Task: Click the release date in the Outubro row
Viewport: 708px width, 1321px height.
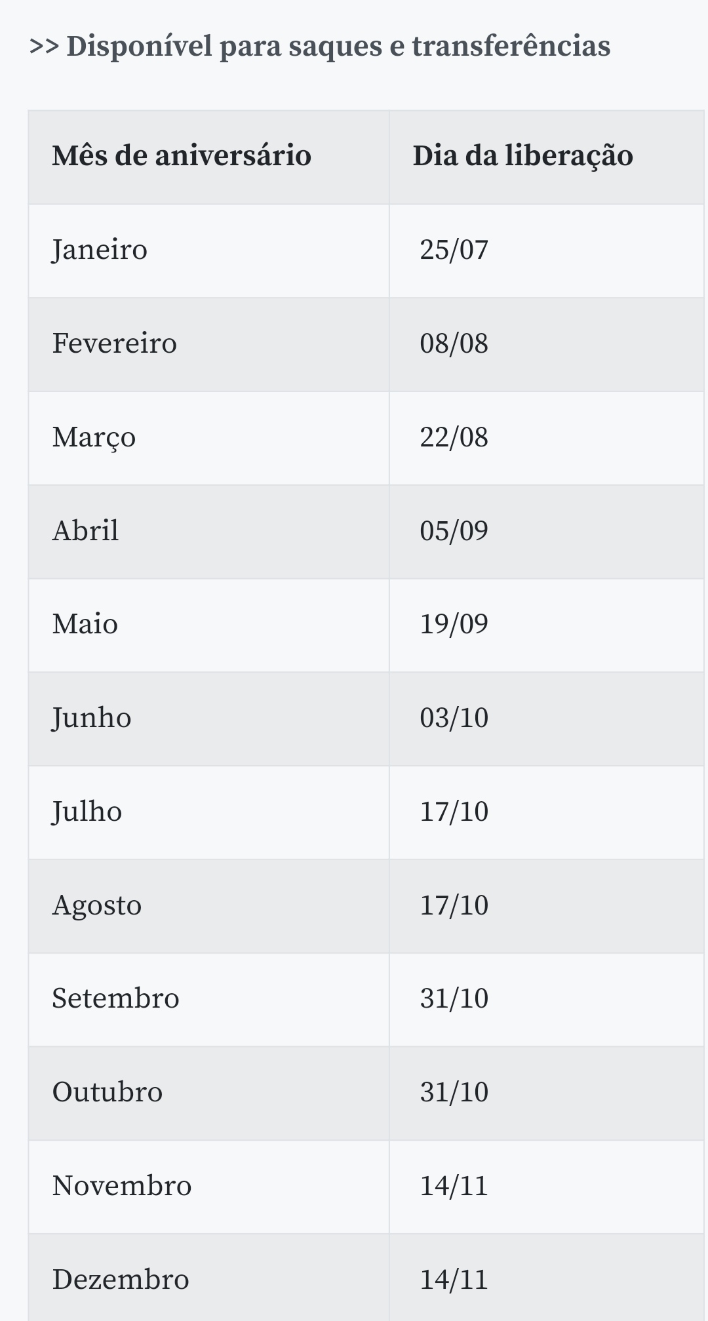Action: [x=454, y=1092]
